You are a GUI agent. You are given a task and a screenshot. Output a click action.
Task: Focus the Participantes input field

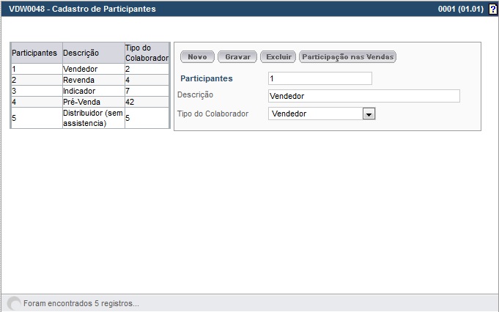tap(320, 78)
